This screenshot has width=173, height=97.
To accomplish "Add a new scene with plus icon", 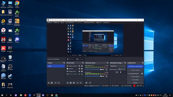I will (49, 83).
